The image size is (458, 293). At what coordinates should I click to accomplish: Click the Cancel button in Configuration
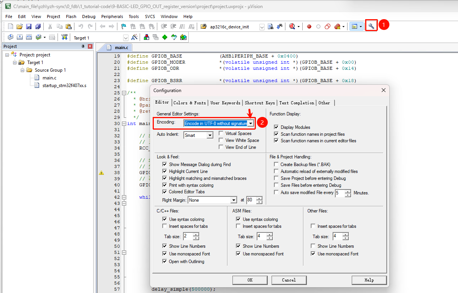pyautogui.click(x=289, y=280)
